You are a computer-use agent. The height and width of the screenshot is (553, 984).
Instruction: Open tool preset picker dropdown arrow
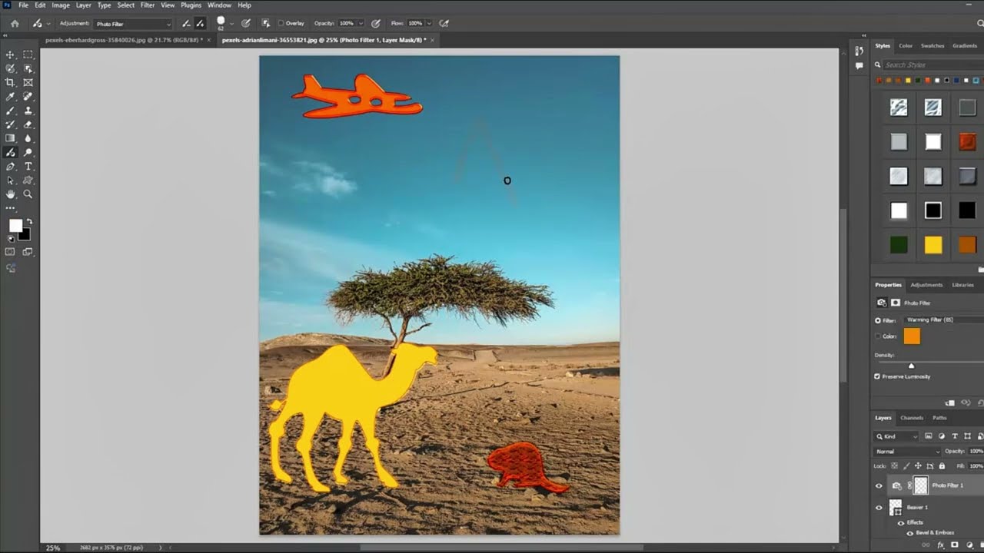(48, 24)
